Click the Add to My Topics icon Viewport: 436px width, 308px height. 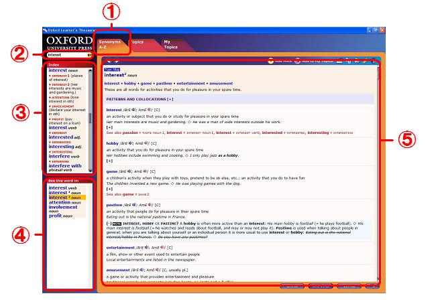tap(297, 61)
